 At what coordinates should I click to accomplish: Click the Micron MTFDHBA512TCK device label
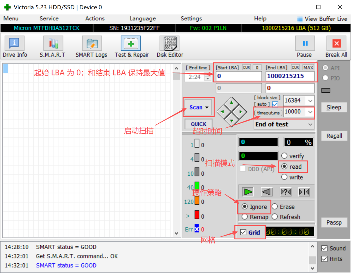(x=47, y=28)
